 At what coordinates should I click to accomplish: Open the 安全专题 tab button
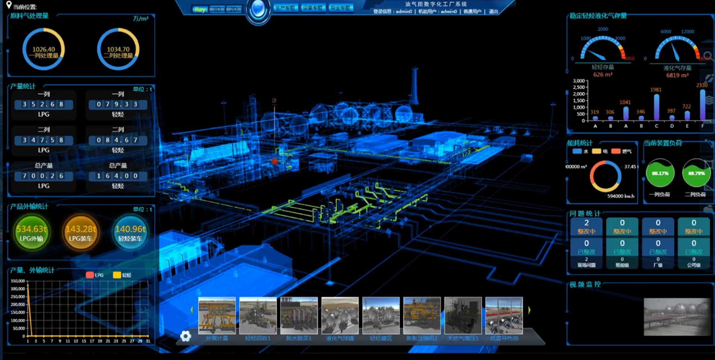341,8
